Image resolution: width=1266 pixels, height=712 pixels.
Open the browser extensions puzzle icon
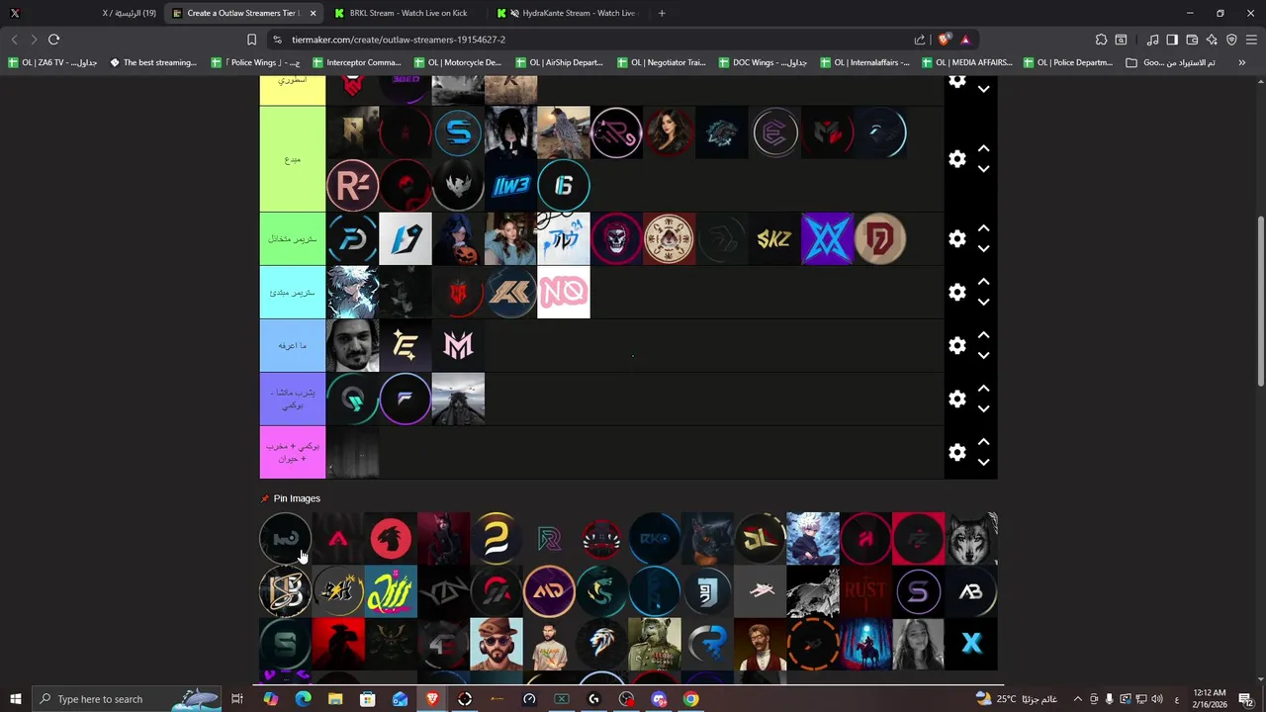click(1101, 40)
